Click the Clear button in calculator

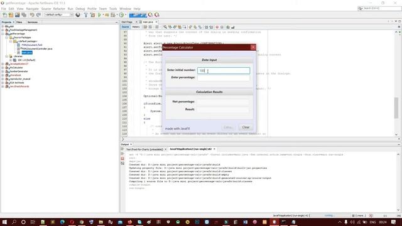(x=246, y=127)
